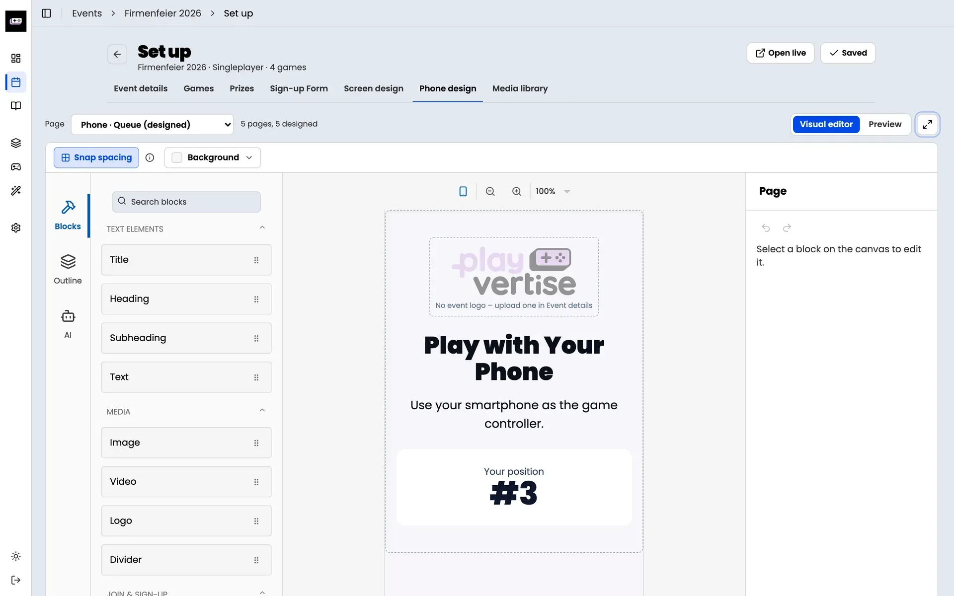
Task: Open the AI panel
Action: click(x=68, y=324)
